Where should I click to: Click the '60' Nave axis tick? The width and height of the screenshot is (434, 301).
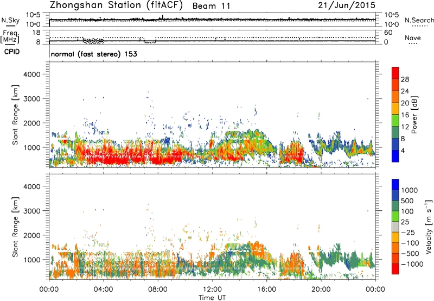388,33
